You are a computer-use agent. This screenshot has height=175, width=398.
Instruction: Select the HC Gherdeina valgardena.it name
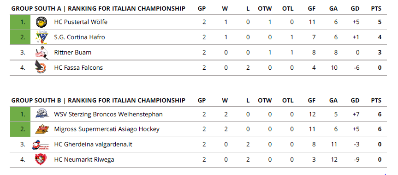(x=93, y=145)
